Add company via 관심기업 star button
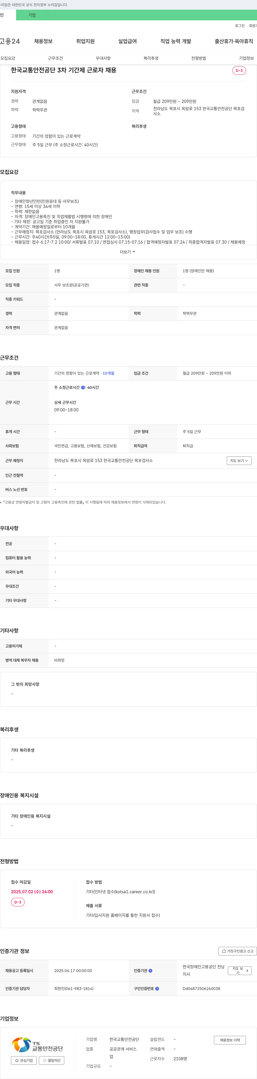257x1079 pixels. [24, 1061]
